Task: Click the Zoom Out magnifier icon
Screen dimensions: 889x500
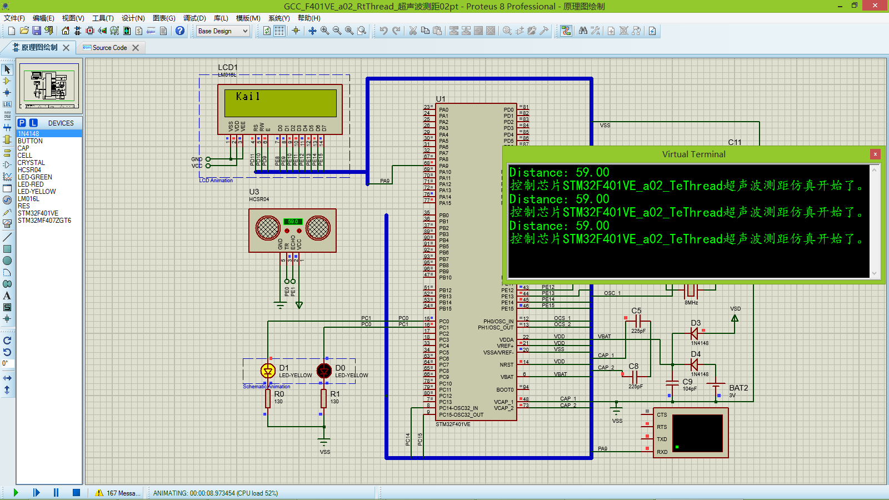Action: pyautogui.click(x=337, y=31)
